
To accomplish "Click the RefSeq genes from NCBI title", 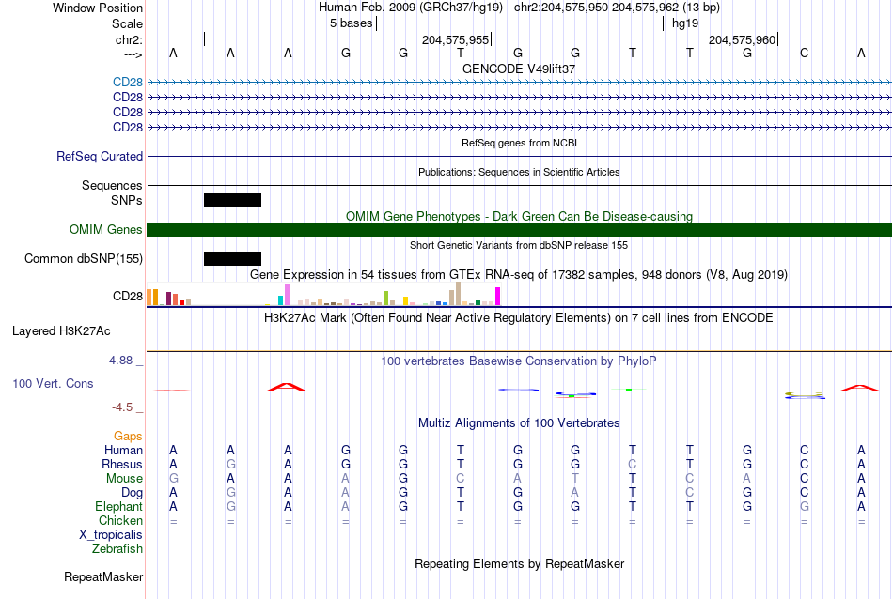I will (x=519, y=143).
